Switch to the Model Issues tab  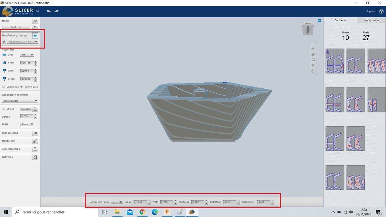click(372, 20)
